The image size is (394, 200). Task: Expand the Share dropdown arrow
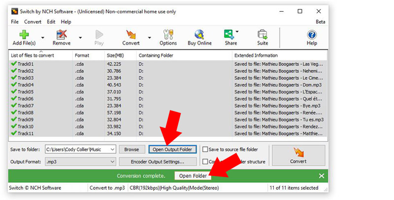237,31
